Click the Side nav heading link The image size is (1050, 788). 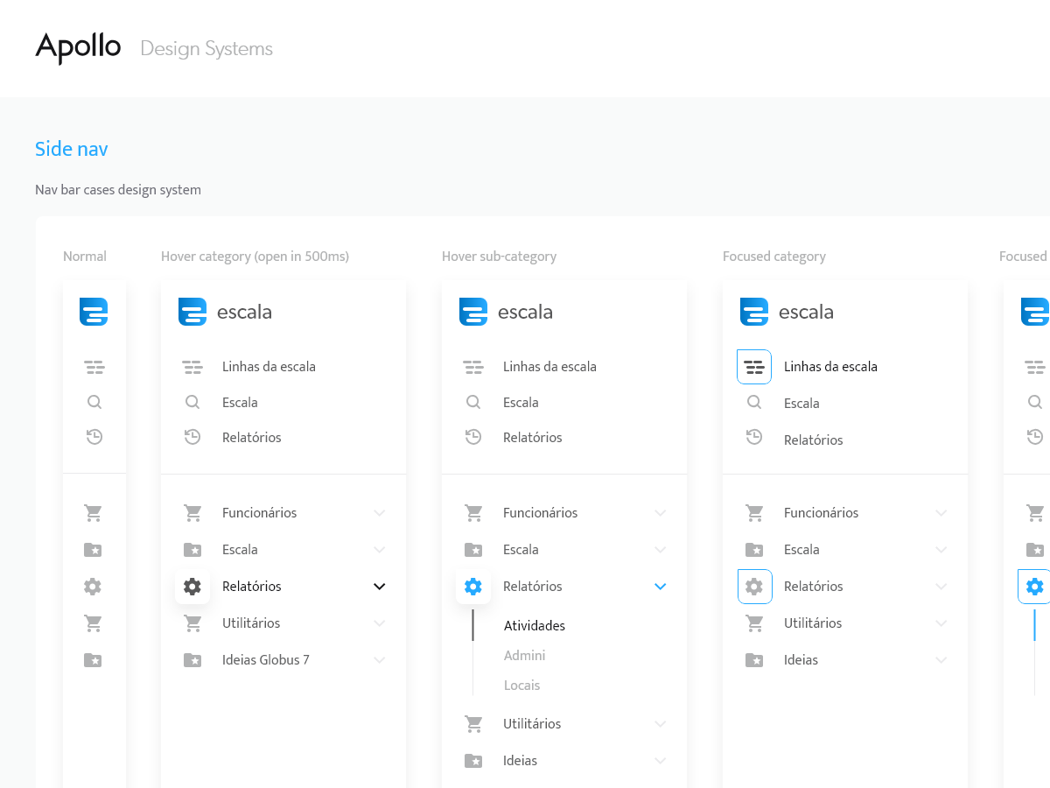click(x=71, y=149)
